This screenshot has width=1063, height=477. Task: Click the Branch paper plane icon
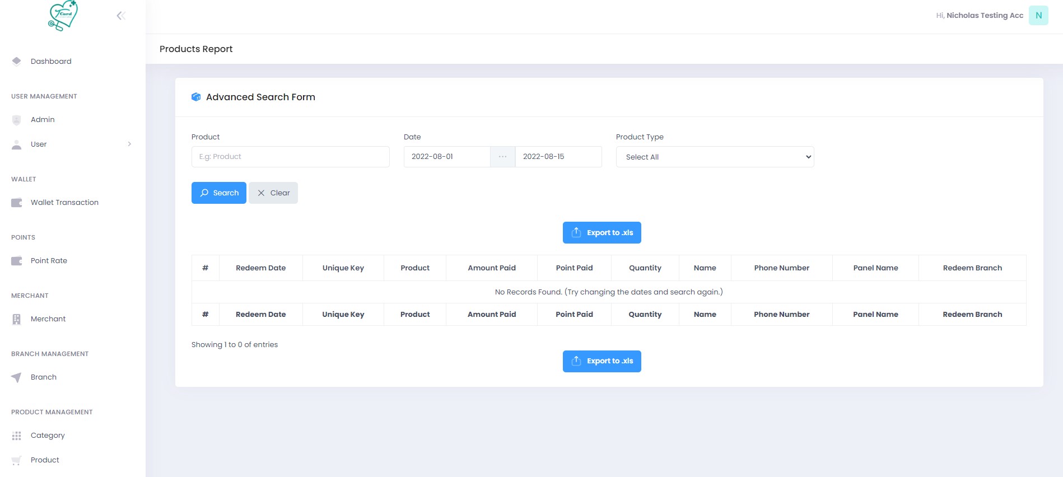point(17,377)
